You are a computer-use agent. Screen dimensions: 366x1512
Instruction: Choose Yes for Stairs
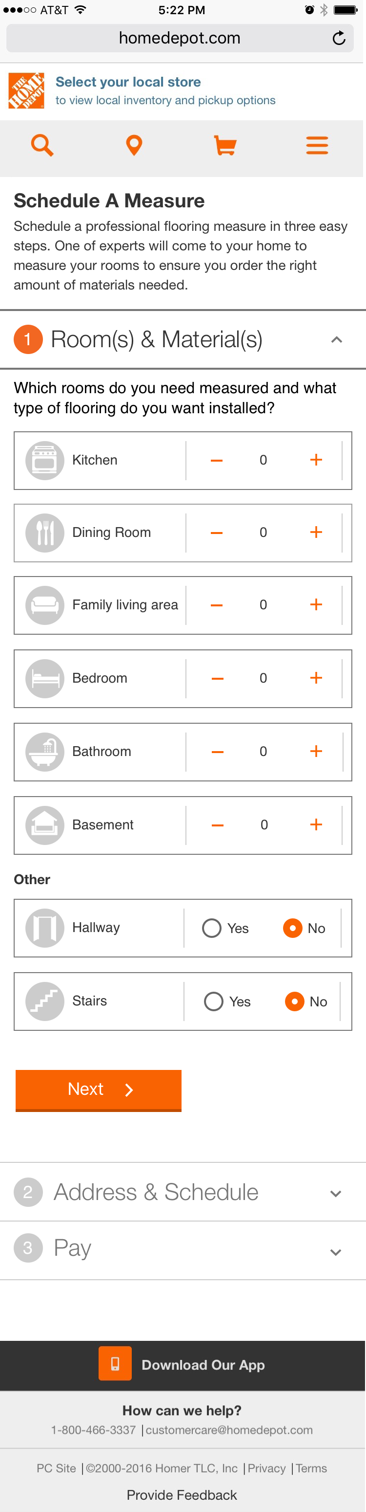pyautogui.click(x=227, y=1001)
